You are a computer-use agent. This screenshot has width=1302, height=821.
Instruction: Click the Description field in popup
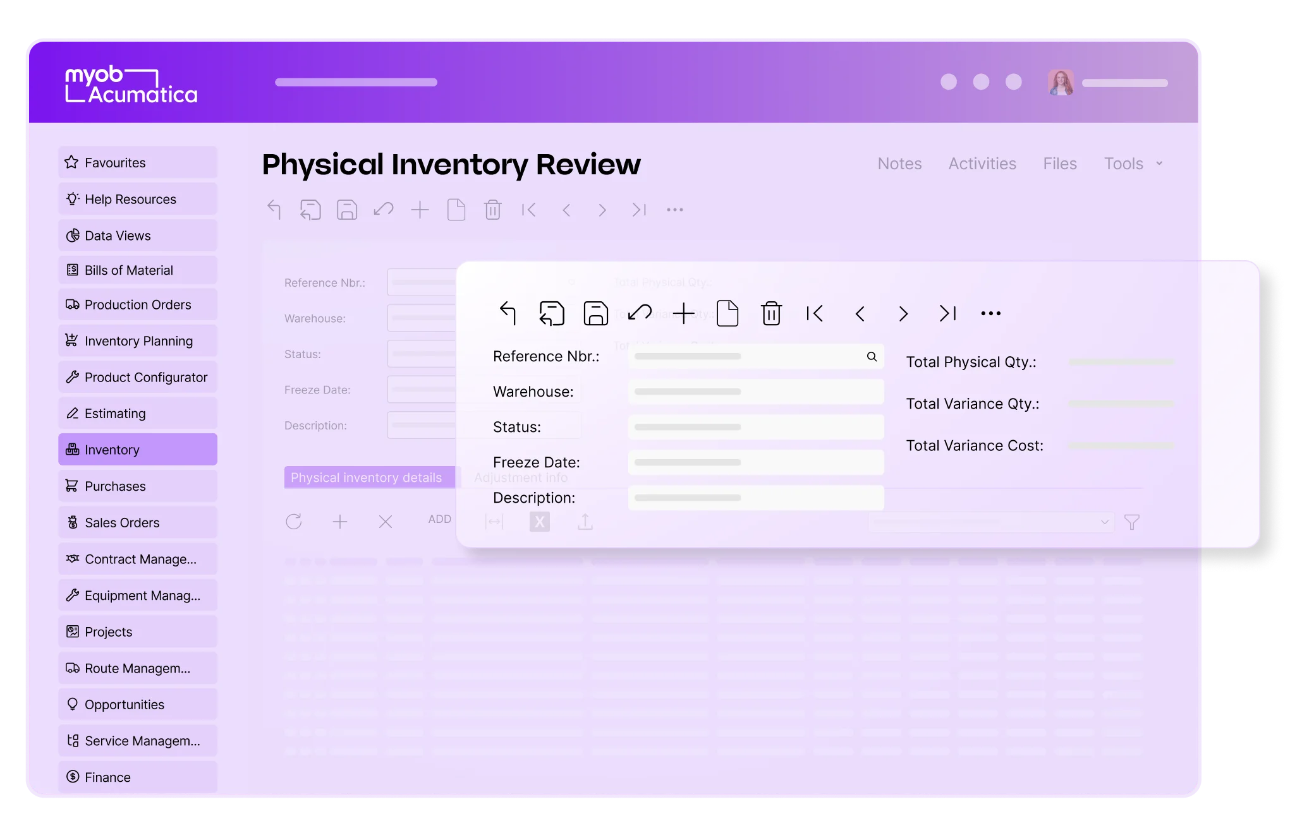coord(756,498)
